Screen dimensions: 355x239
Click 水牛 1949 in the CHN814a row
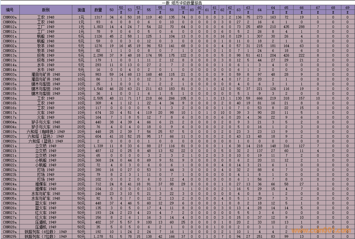(x=46, y=65)
